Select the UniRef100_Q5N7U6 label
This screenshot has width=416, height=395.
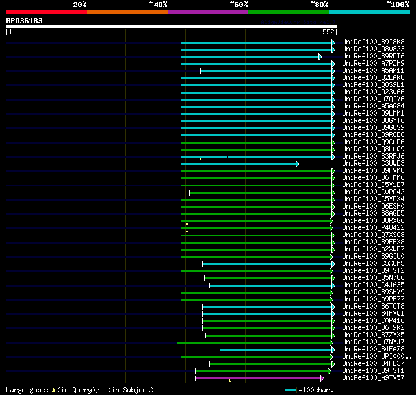pyautogui.click(x=373, y=278)
